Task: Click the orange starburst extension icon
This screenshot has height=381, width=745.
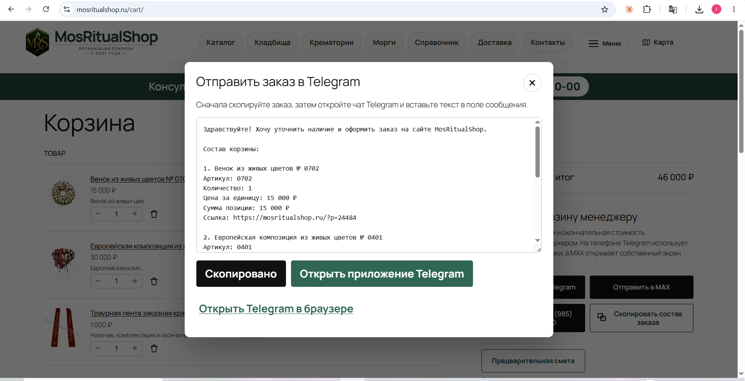Action: [x=629, y=9]
